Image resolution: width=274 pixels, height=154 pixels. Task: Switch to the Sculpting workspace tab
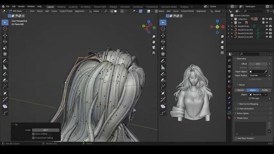[73, 7]
